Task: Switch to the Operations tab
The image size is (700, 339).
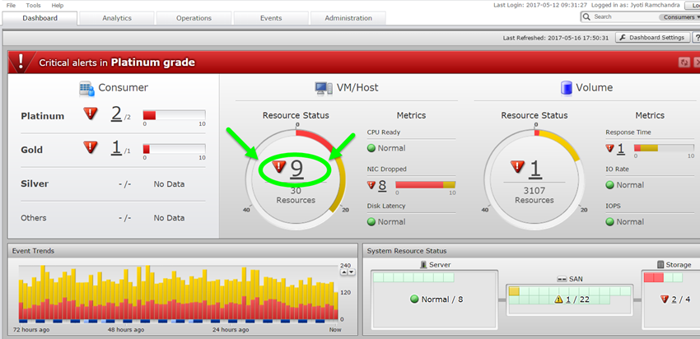Action: 194,18
